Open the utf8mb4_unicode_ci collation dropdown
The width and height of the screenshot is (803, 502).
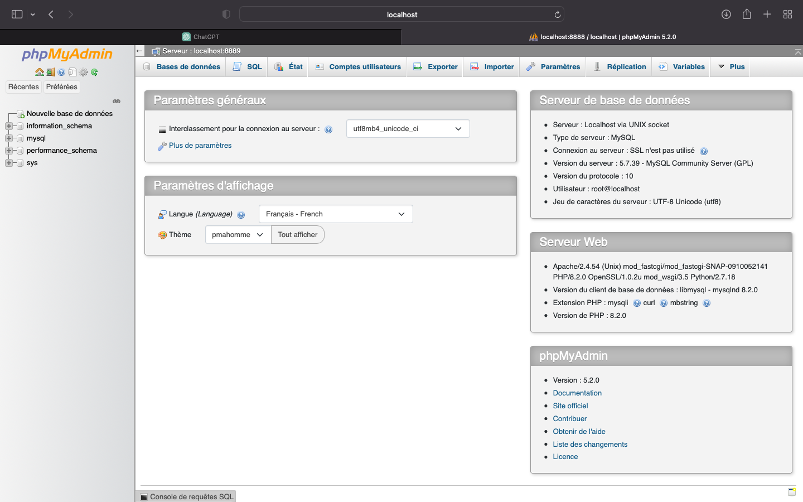tap(408, 129)
